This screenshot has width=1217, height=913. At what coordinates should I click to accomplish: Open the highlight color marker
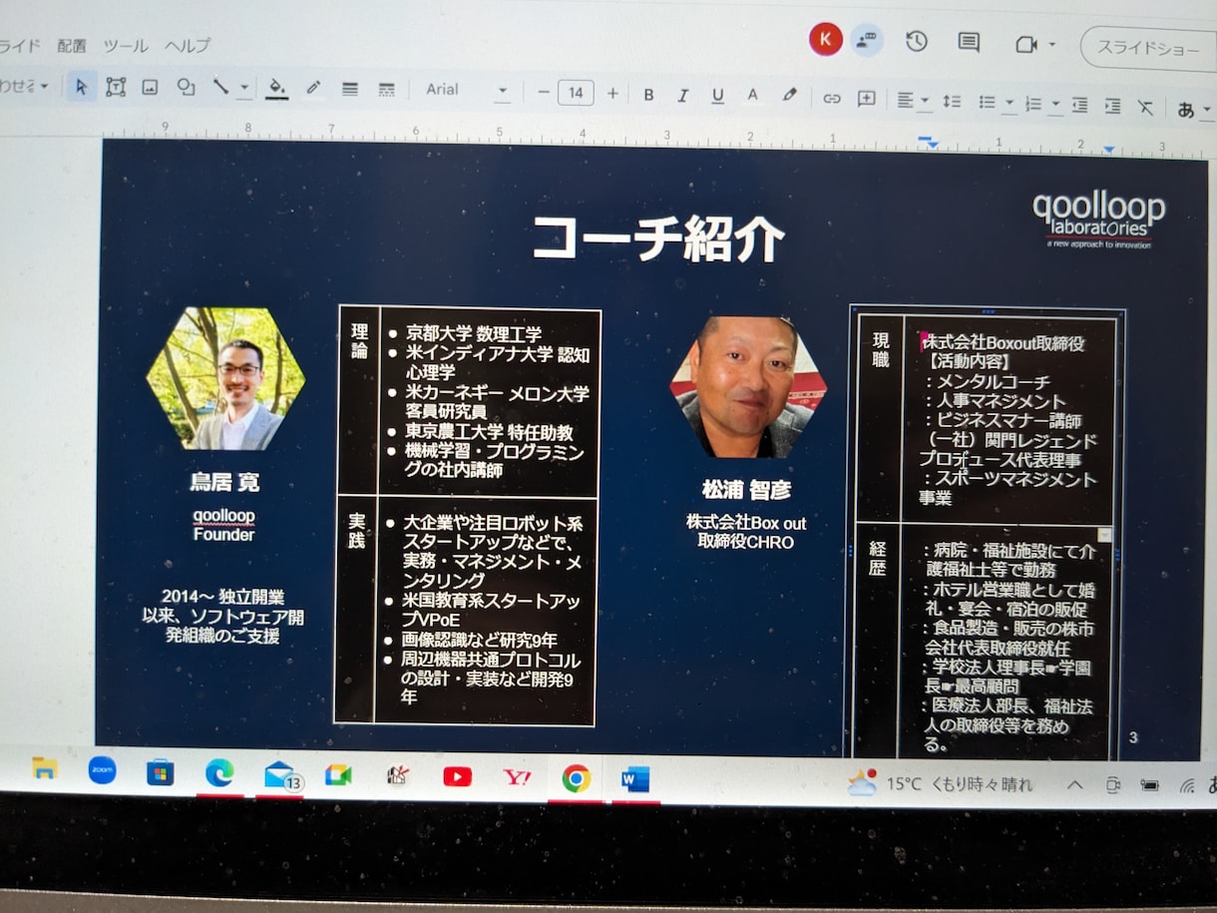(789, 96)
